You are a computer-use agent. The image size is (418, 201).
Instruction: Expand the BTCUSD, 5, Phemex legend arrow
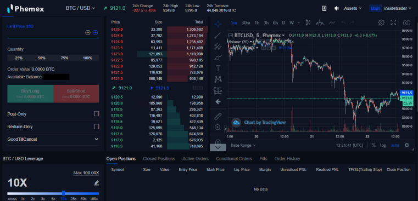coord(283,36)
